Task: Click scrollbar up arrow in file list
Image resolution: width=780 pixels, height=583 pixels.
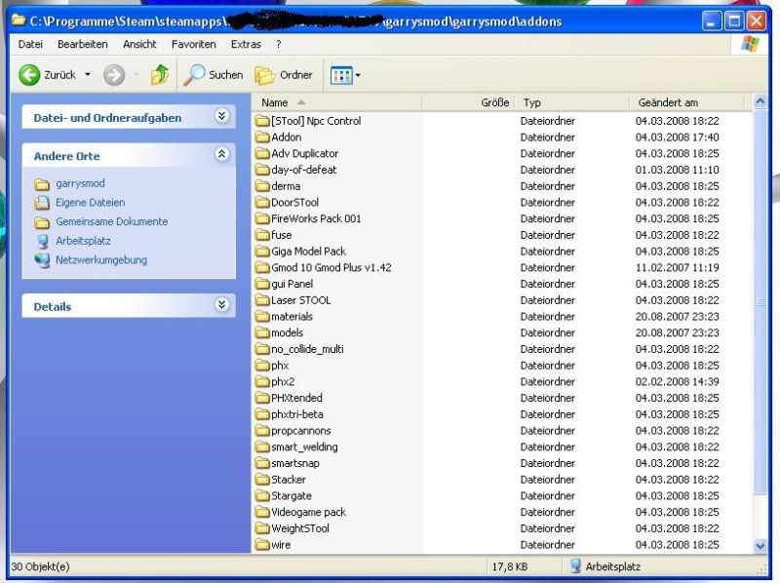Action: (760, 102)
